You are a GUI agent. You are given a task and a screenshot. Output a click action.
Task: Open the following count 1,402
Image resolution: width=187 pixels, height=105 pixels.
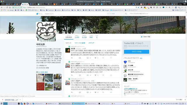coord(77,36)
